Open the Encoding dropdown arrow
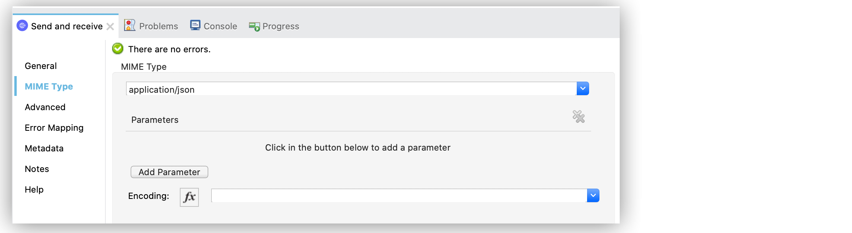The image size is (852, 233). tap(593, 195)
